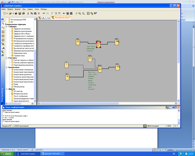The image size is (195, 156).
Task: Collapse the Счетчики tree group
Action: coord(7,58)
